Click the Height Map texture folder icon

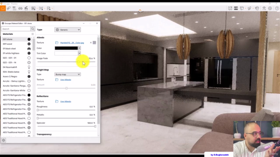(x=56, y=79)
